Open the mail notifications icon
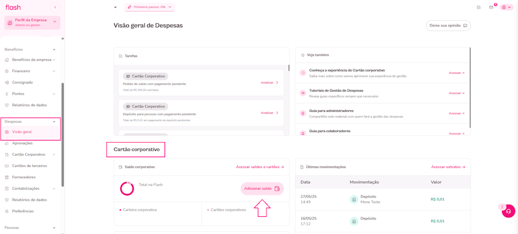 click(492, 7)
